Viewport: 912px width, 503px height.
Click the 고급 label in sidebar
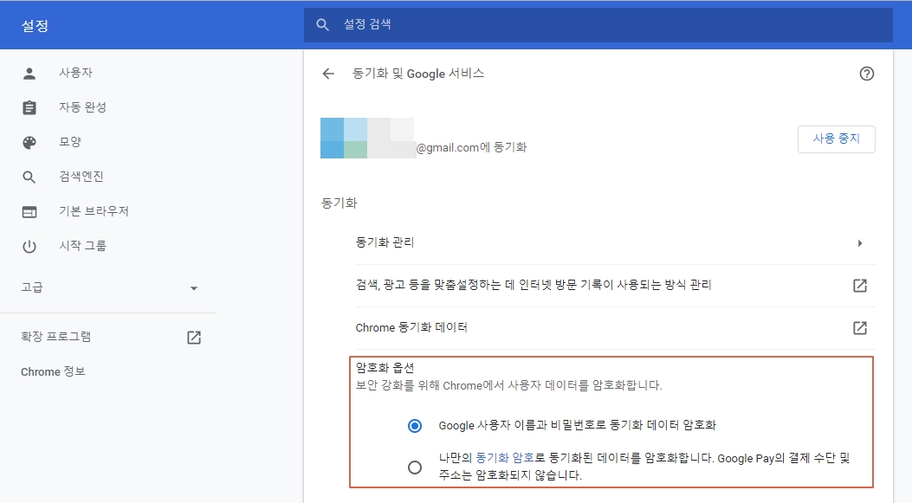click(32, 287)
